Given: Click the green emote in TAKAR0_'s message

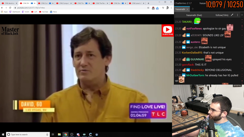Looking at the screenshot, I should pyautogui.click(x=197, y=21).
